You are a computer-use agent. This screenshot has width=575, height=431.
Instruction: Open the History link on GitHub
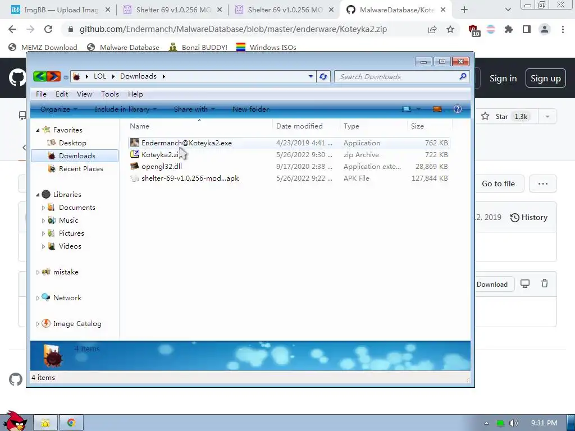point(529,217)
